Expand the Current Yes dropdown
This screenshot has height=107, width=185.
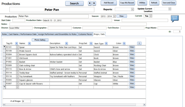coord(151,16)
